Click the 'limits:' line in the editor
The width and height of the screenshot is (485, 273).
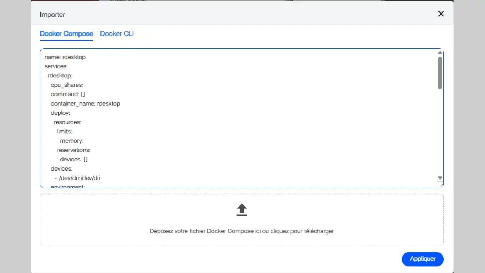pos(64,132)
